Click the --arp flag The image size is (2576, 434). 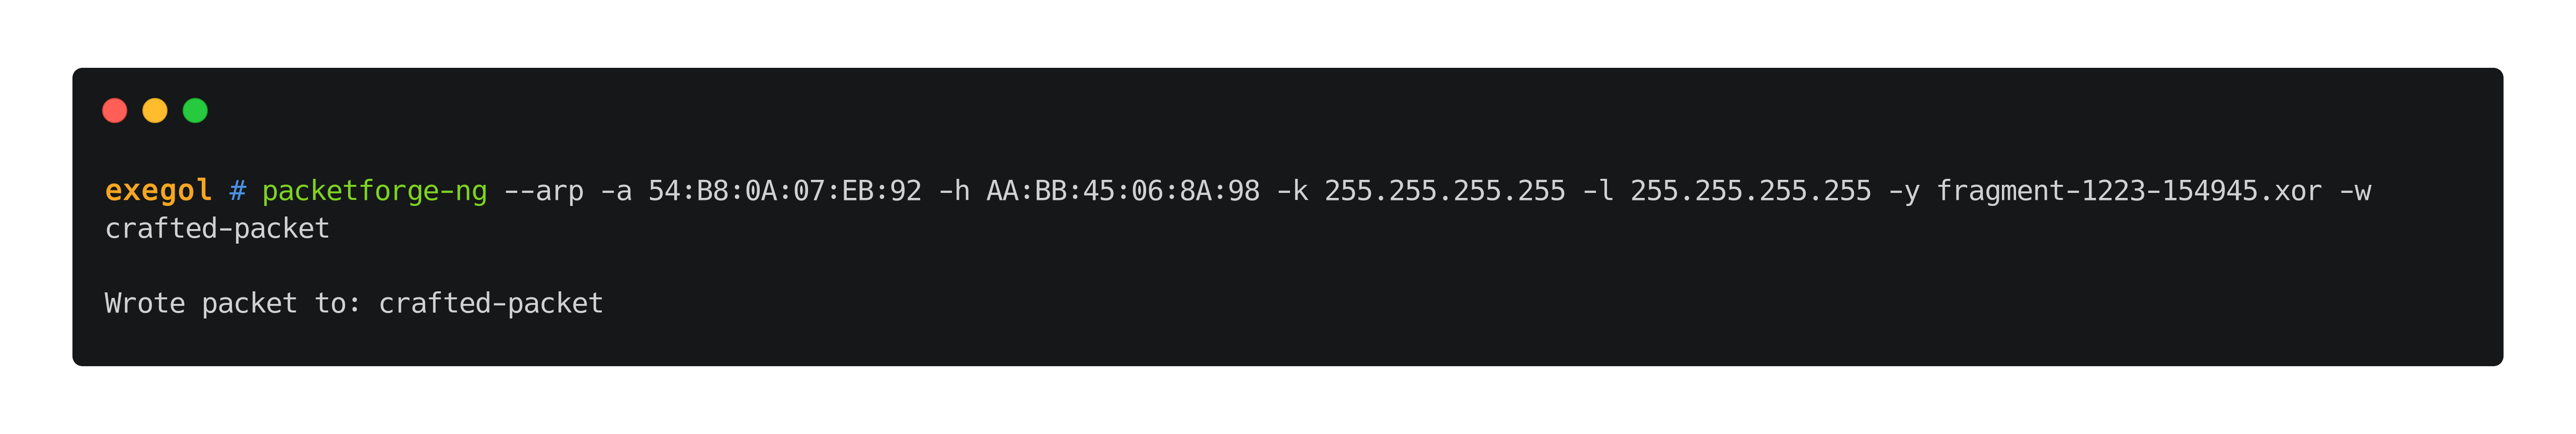(544, 190)
